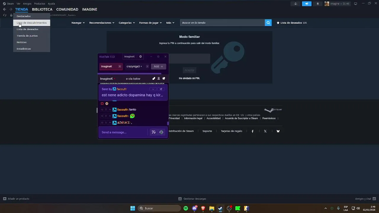Open Estadísticas menu entry
Viewport: 379px width, 213px height.
click(x=32, y=49)
